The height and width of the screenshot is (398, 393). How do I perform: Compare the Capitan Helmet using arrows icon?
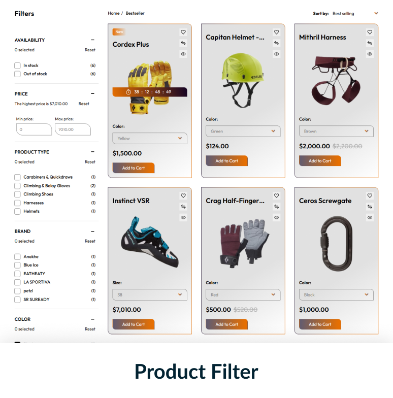pos(276,43)
